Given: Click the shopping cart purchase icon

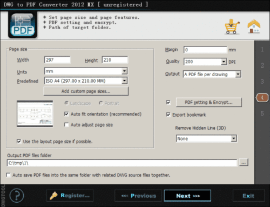Looking at the screenshot, I should pos(232,26).
